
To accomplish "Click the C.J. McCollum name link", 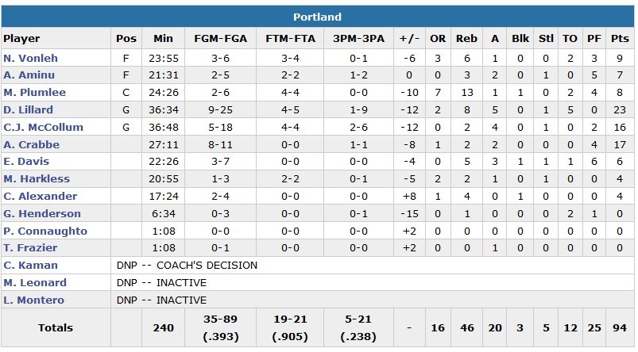I will 38,128.
